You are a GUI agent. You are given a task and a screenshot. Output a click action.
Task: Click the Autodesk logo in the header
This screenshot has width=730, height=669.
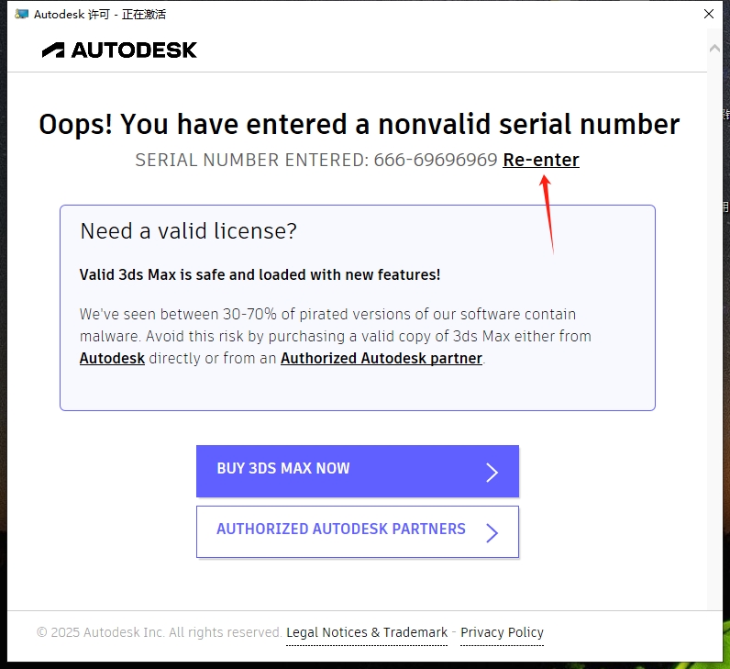pos(119,50)
